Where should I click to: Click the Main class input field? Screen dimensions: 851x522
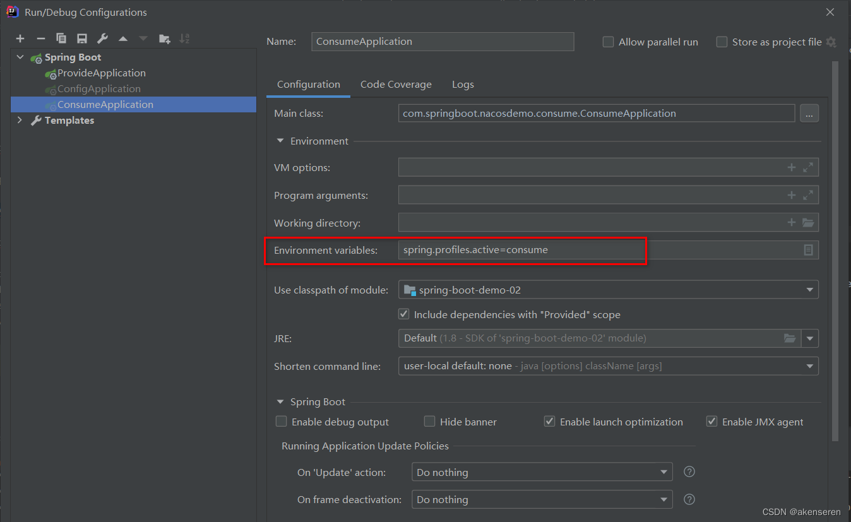(597, 114)
